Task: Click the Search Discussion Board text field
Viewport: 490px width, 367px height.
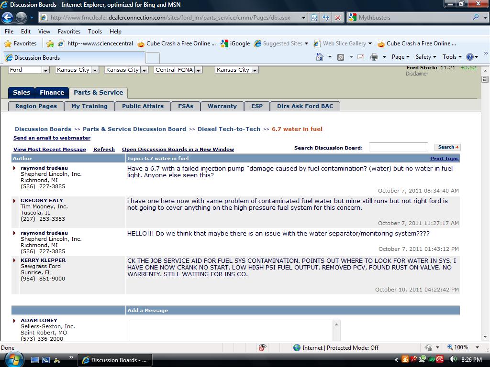Action: coord(399,147)
